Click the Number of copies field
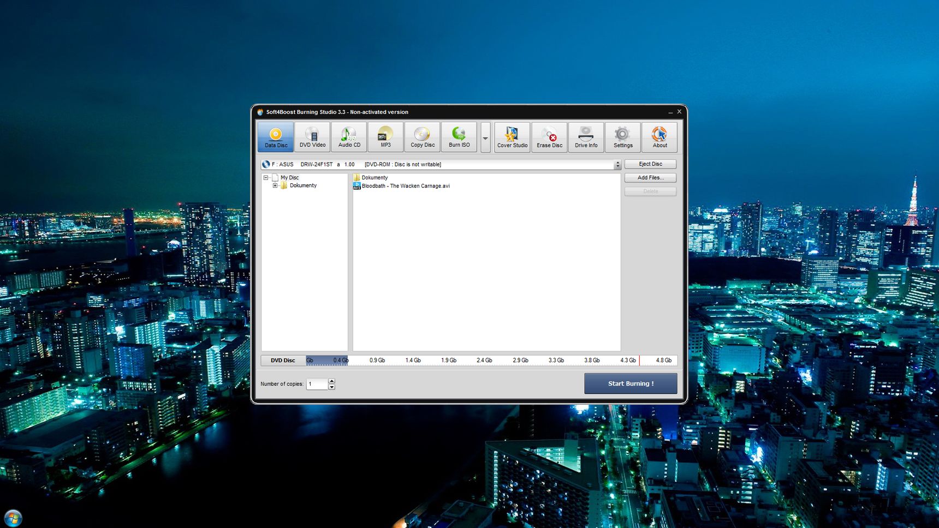The image size is (939, 528). tap(317, 384)
